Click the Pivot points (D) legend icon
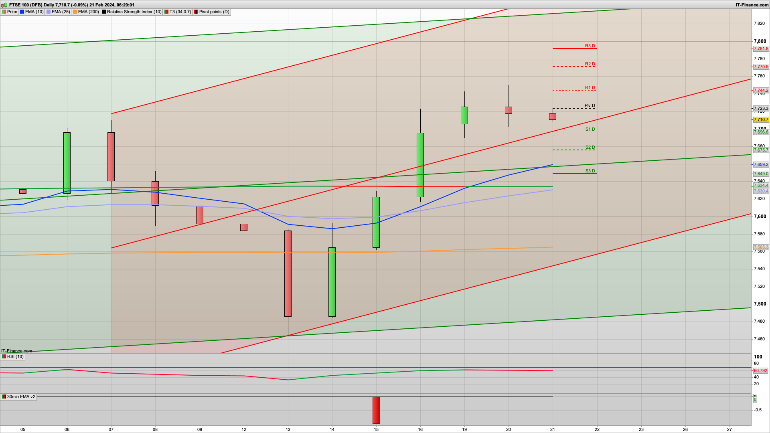Screen dimensions: 770x433 pyautogui.click(x=196, y=12)
